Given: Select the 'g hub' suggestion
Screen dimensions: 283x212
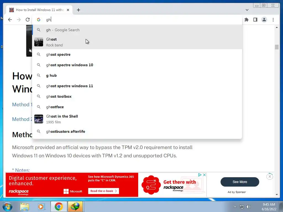Looking at the screenshot, I should 137,75.
